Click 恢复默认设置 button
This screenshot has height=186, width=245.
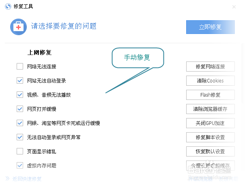coord(210,151)
